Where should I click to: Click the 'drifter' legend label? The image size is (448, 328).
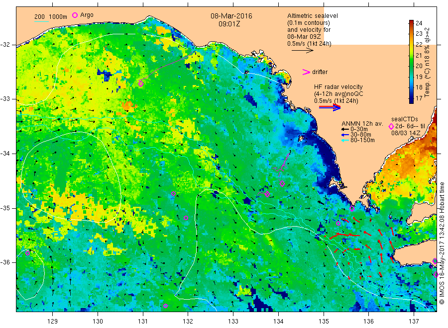(x=320, y=72)
